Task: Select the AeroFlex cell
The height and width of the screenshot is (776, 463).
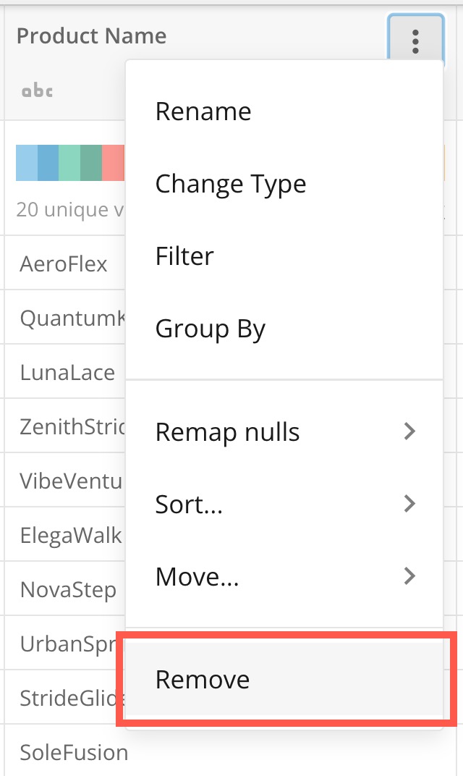Action: tap(64, 264)
